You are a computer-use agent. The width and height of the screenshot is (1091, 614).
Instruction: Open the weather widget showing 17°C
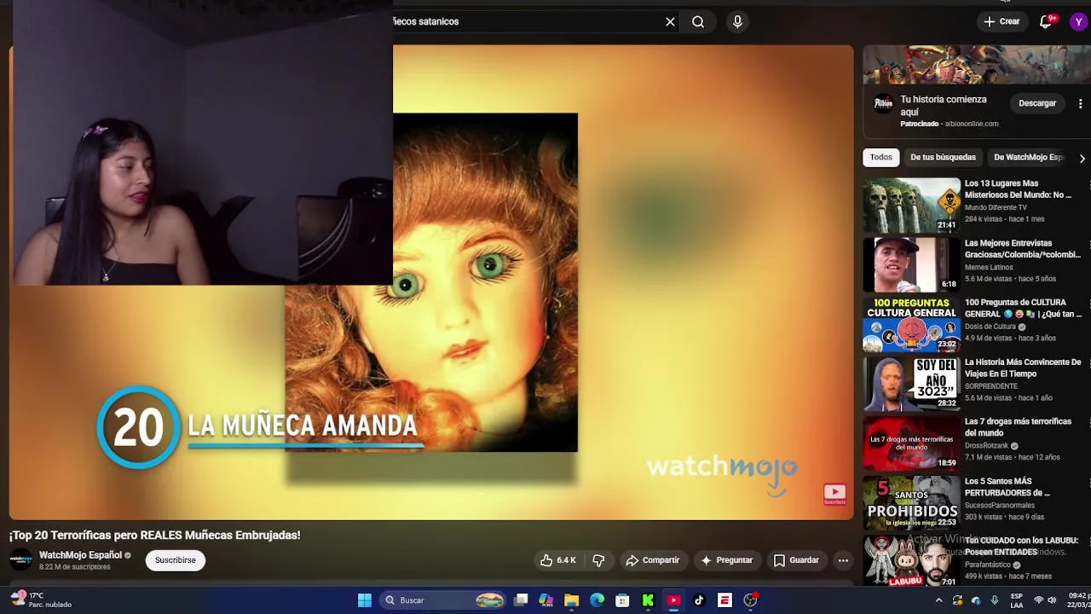(43, 600)
